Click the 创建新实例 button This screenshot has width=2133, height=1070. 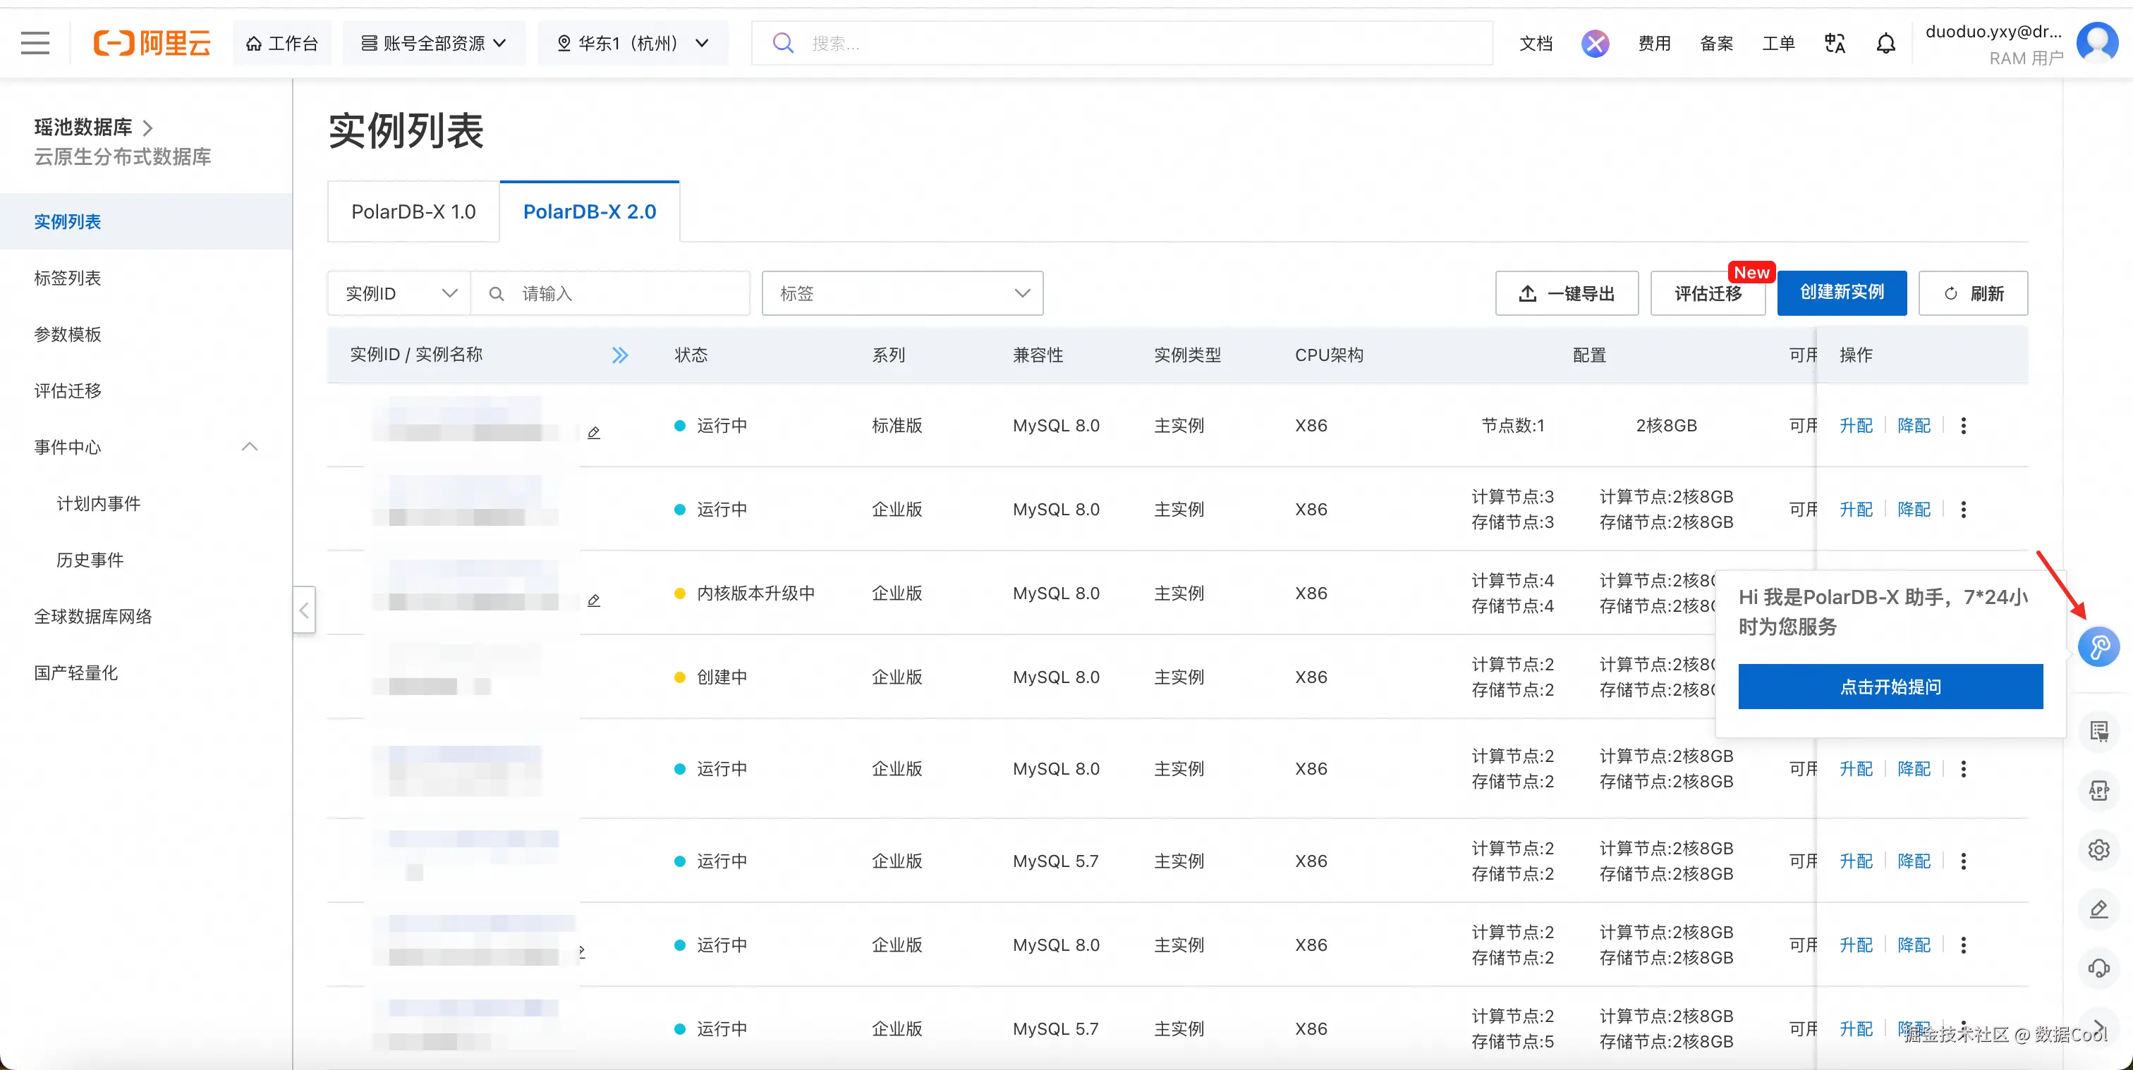coord(1841,293)
